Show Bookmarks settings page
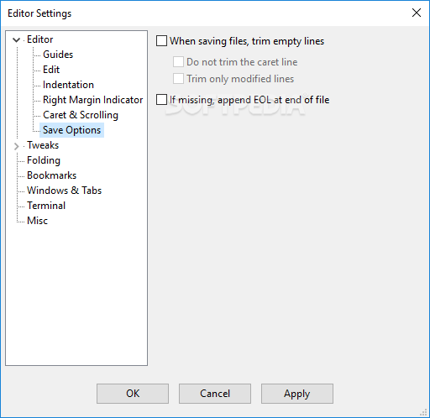The height and width of the screenshot is (418, 430). click(52, 175)
